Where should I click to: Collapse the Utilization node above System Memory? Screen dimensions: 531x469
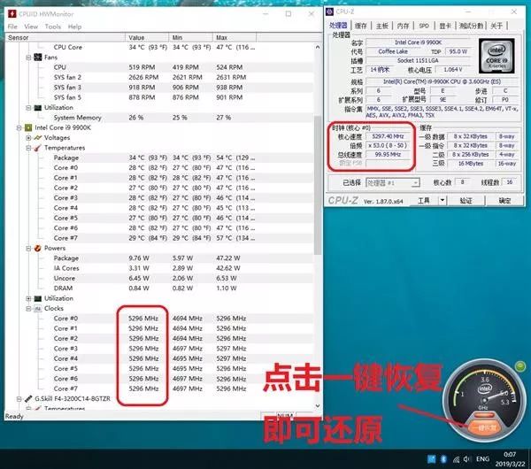coord(29,108)
